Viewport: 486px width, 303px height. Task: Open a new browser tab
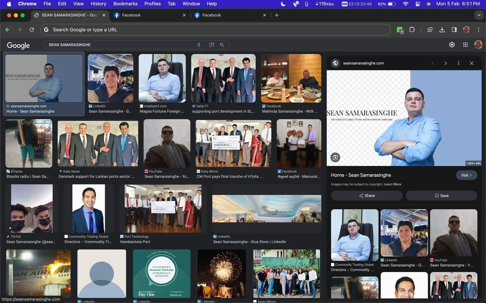pyautogui.click(x=277, y=15)
